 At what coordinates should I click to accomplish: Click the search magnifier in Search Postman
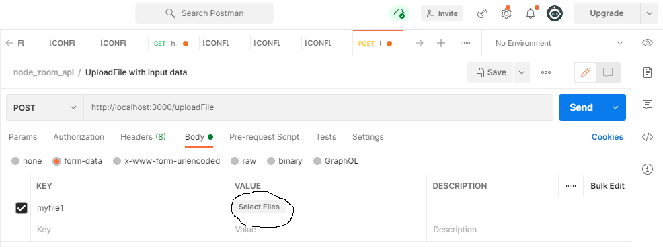coord(170,13)
